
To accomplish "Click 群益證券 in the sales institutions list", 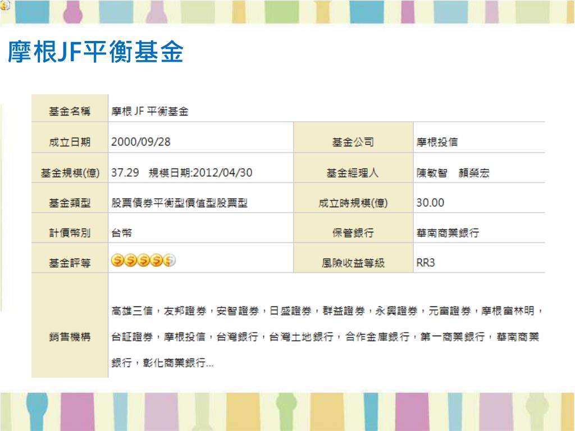I will pyautogui.click(x=344, y=311).
